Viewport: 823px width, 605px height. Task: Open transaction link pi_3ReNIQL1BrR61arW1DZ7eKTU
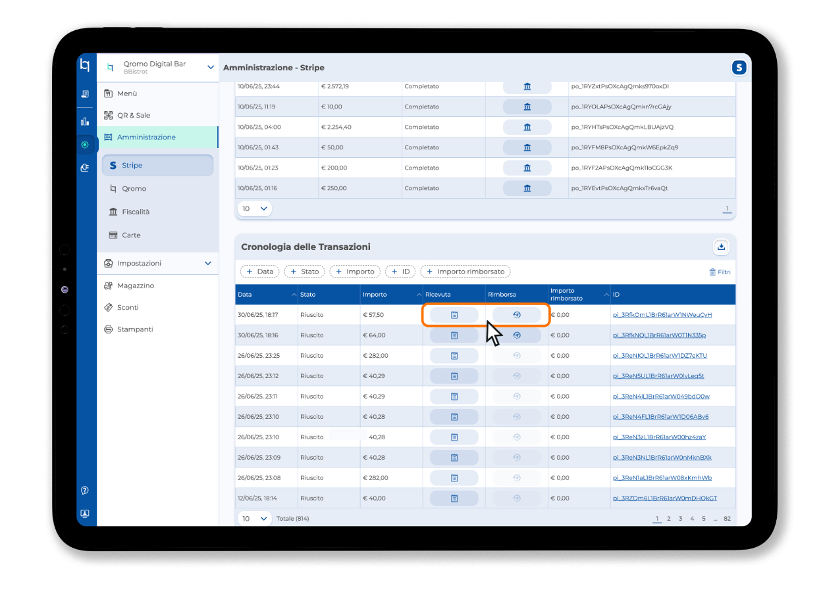tap(660, 356)
